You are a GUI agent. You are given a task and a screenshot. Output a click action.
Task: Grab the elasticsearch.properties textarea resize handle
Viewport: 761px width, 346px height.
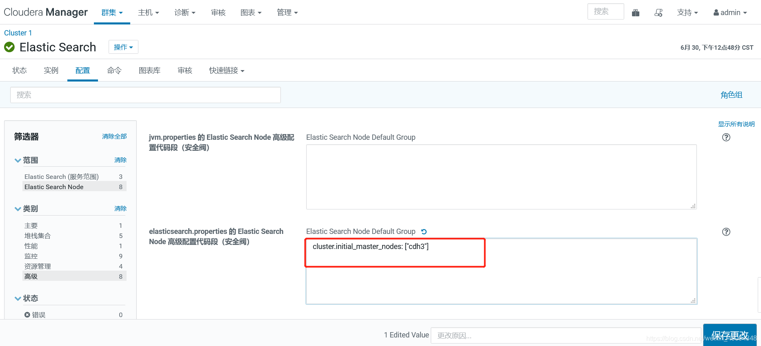(693, 301)
